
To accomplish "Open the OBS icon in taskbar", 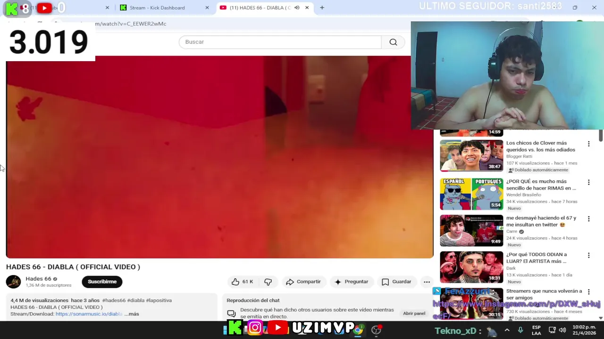I will [376, 330].
